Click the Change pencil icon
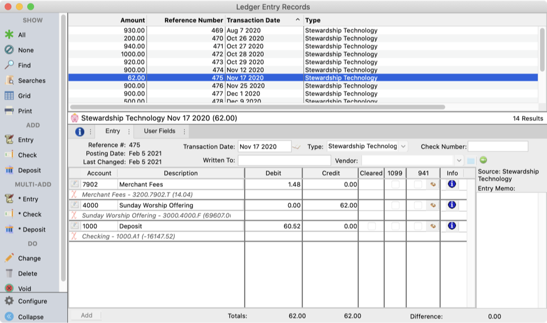 pyautogui.click(x=9, y=258)
